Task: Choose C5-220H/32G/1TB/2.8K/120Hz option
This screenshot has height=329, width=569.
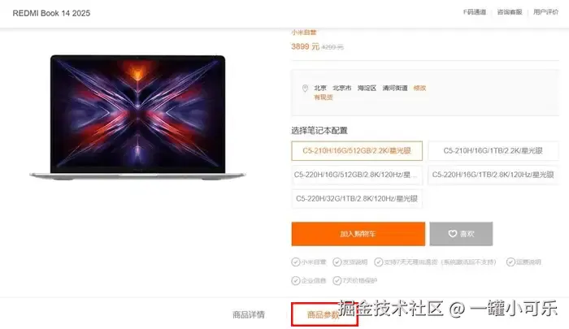Action: pos(357,199)
